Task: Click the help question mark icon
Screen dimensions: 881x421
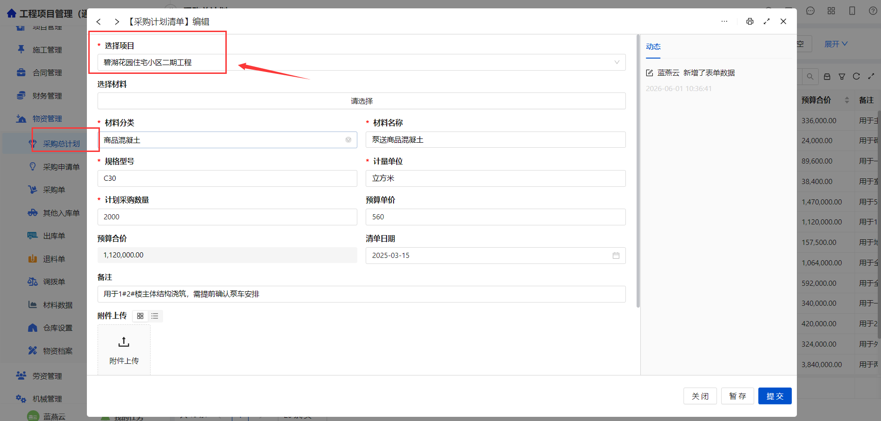Action: (873, 11)
